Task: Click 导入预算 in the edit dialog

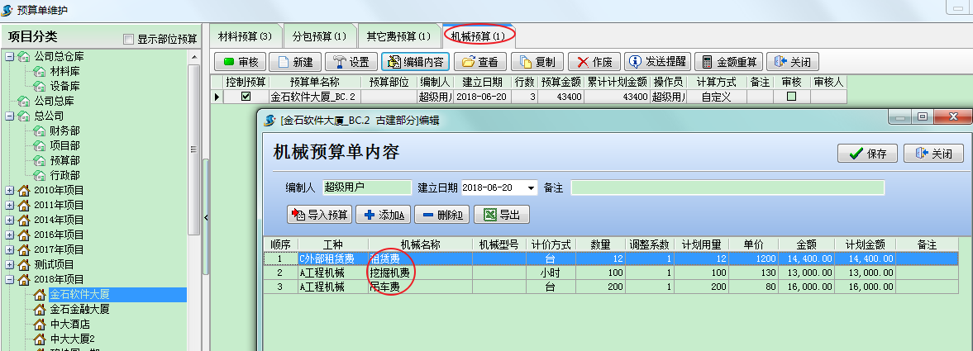Action: [x=320, y=215]
